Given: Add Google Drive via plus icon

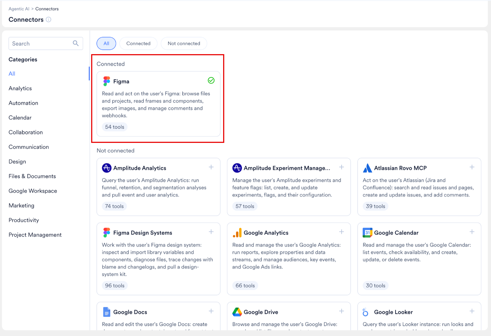Looking at the screenshot, I should [341, 311].
